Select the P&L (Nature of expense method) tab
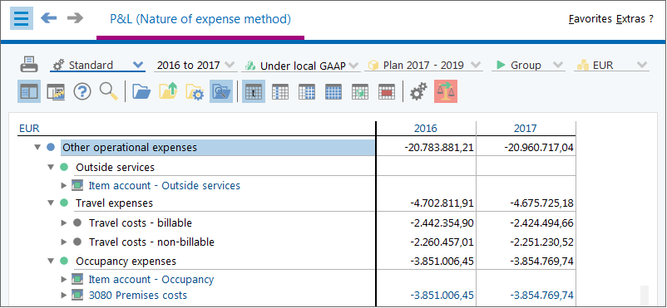This screenshot has width=667, height=308. [x=200, y=19]
